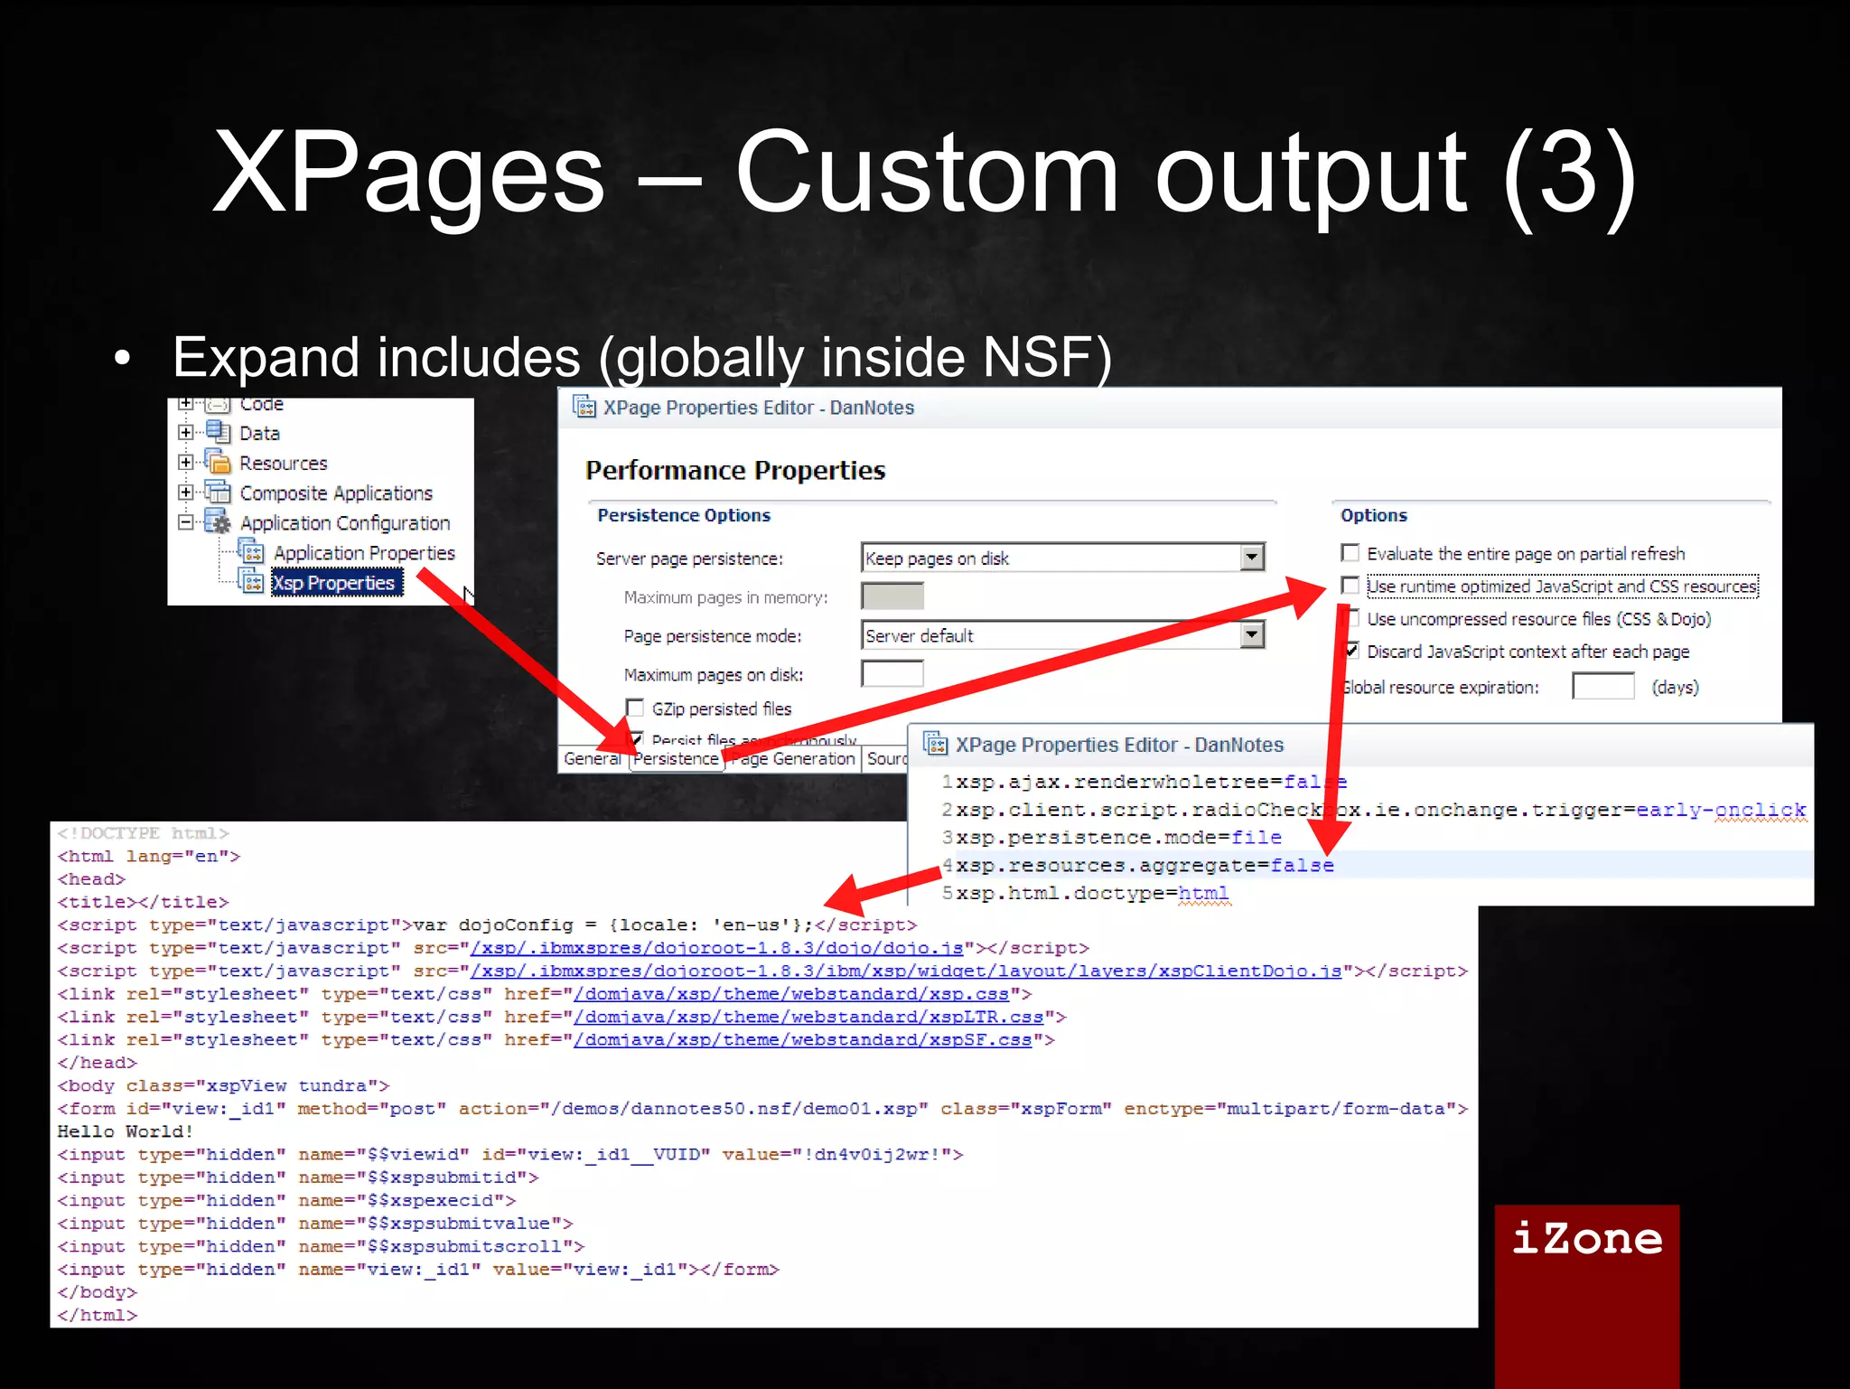The height and width of the screenshot is (1389, 1850).
Task: Click the Maximum pages on disk field
Action: point(892,673)
